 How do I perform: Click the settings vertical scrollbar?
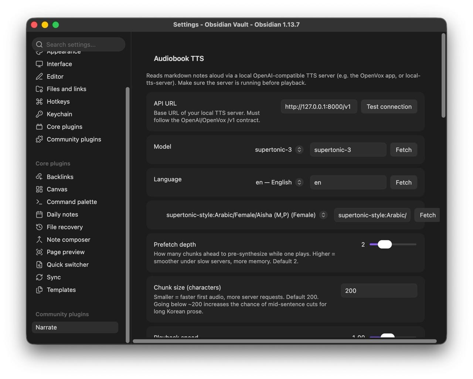[443, 76]
